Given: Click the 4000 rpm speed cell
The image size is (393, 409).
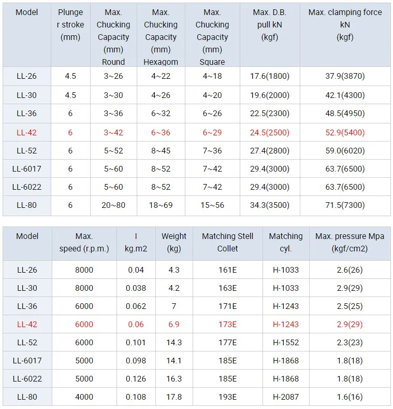Looking at the screenshot, I should [84, 397].
